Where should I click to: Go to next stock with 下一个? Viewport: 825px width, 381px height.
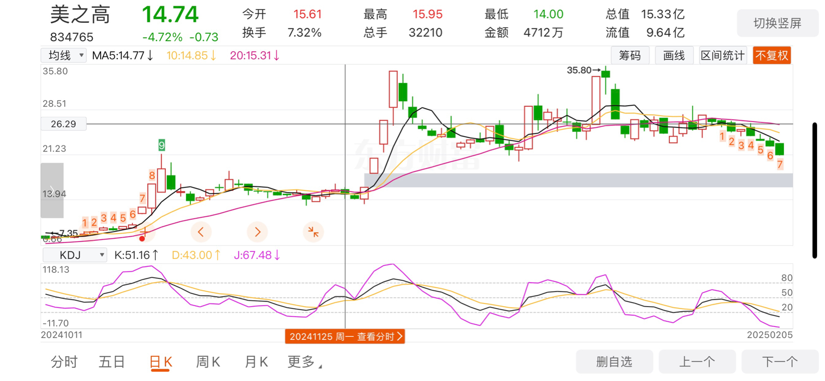tap(780, 362)
